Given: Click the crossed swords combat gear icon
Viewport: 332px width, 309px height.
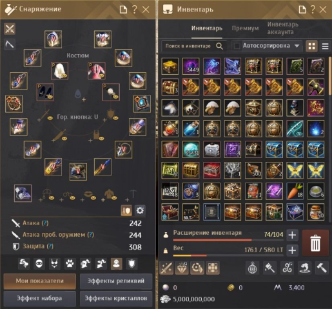Looking at the screenshot, I should pyautogui.click(x=10, y=29).
